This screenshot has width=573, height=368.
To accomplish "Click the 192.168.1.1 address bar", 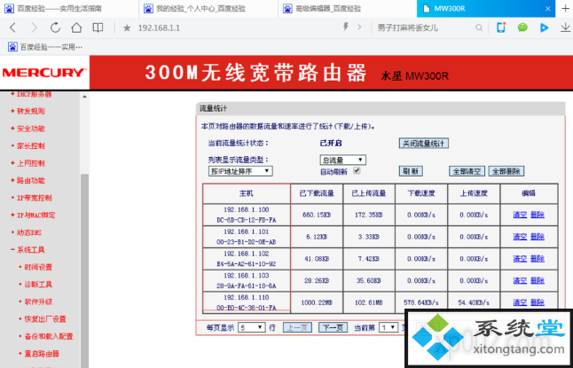I will (x=159, y=28).
